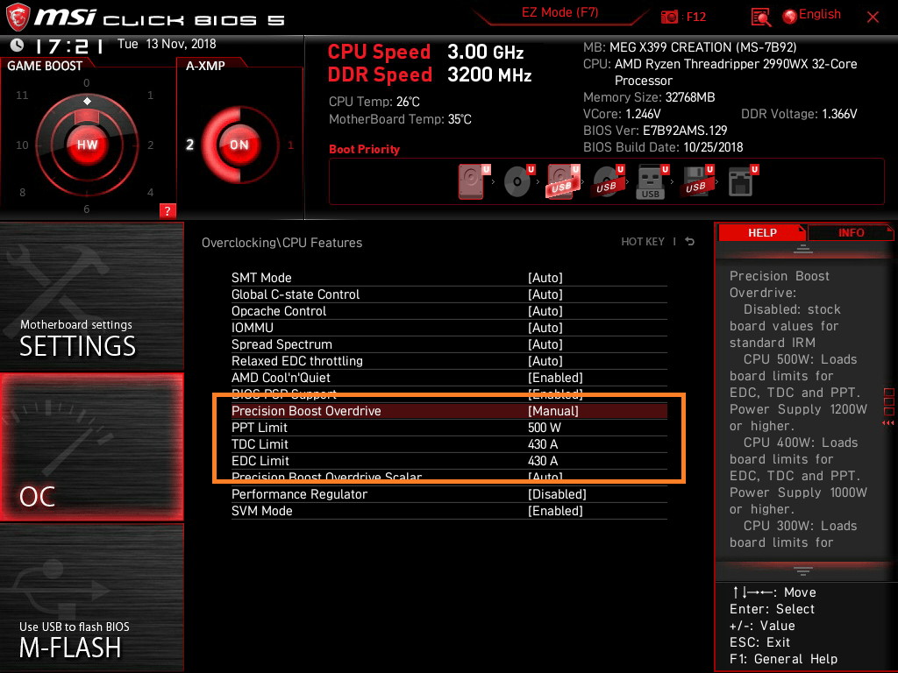Take a screenshot with the F12 camera icon

[x=669, y=18]
